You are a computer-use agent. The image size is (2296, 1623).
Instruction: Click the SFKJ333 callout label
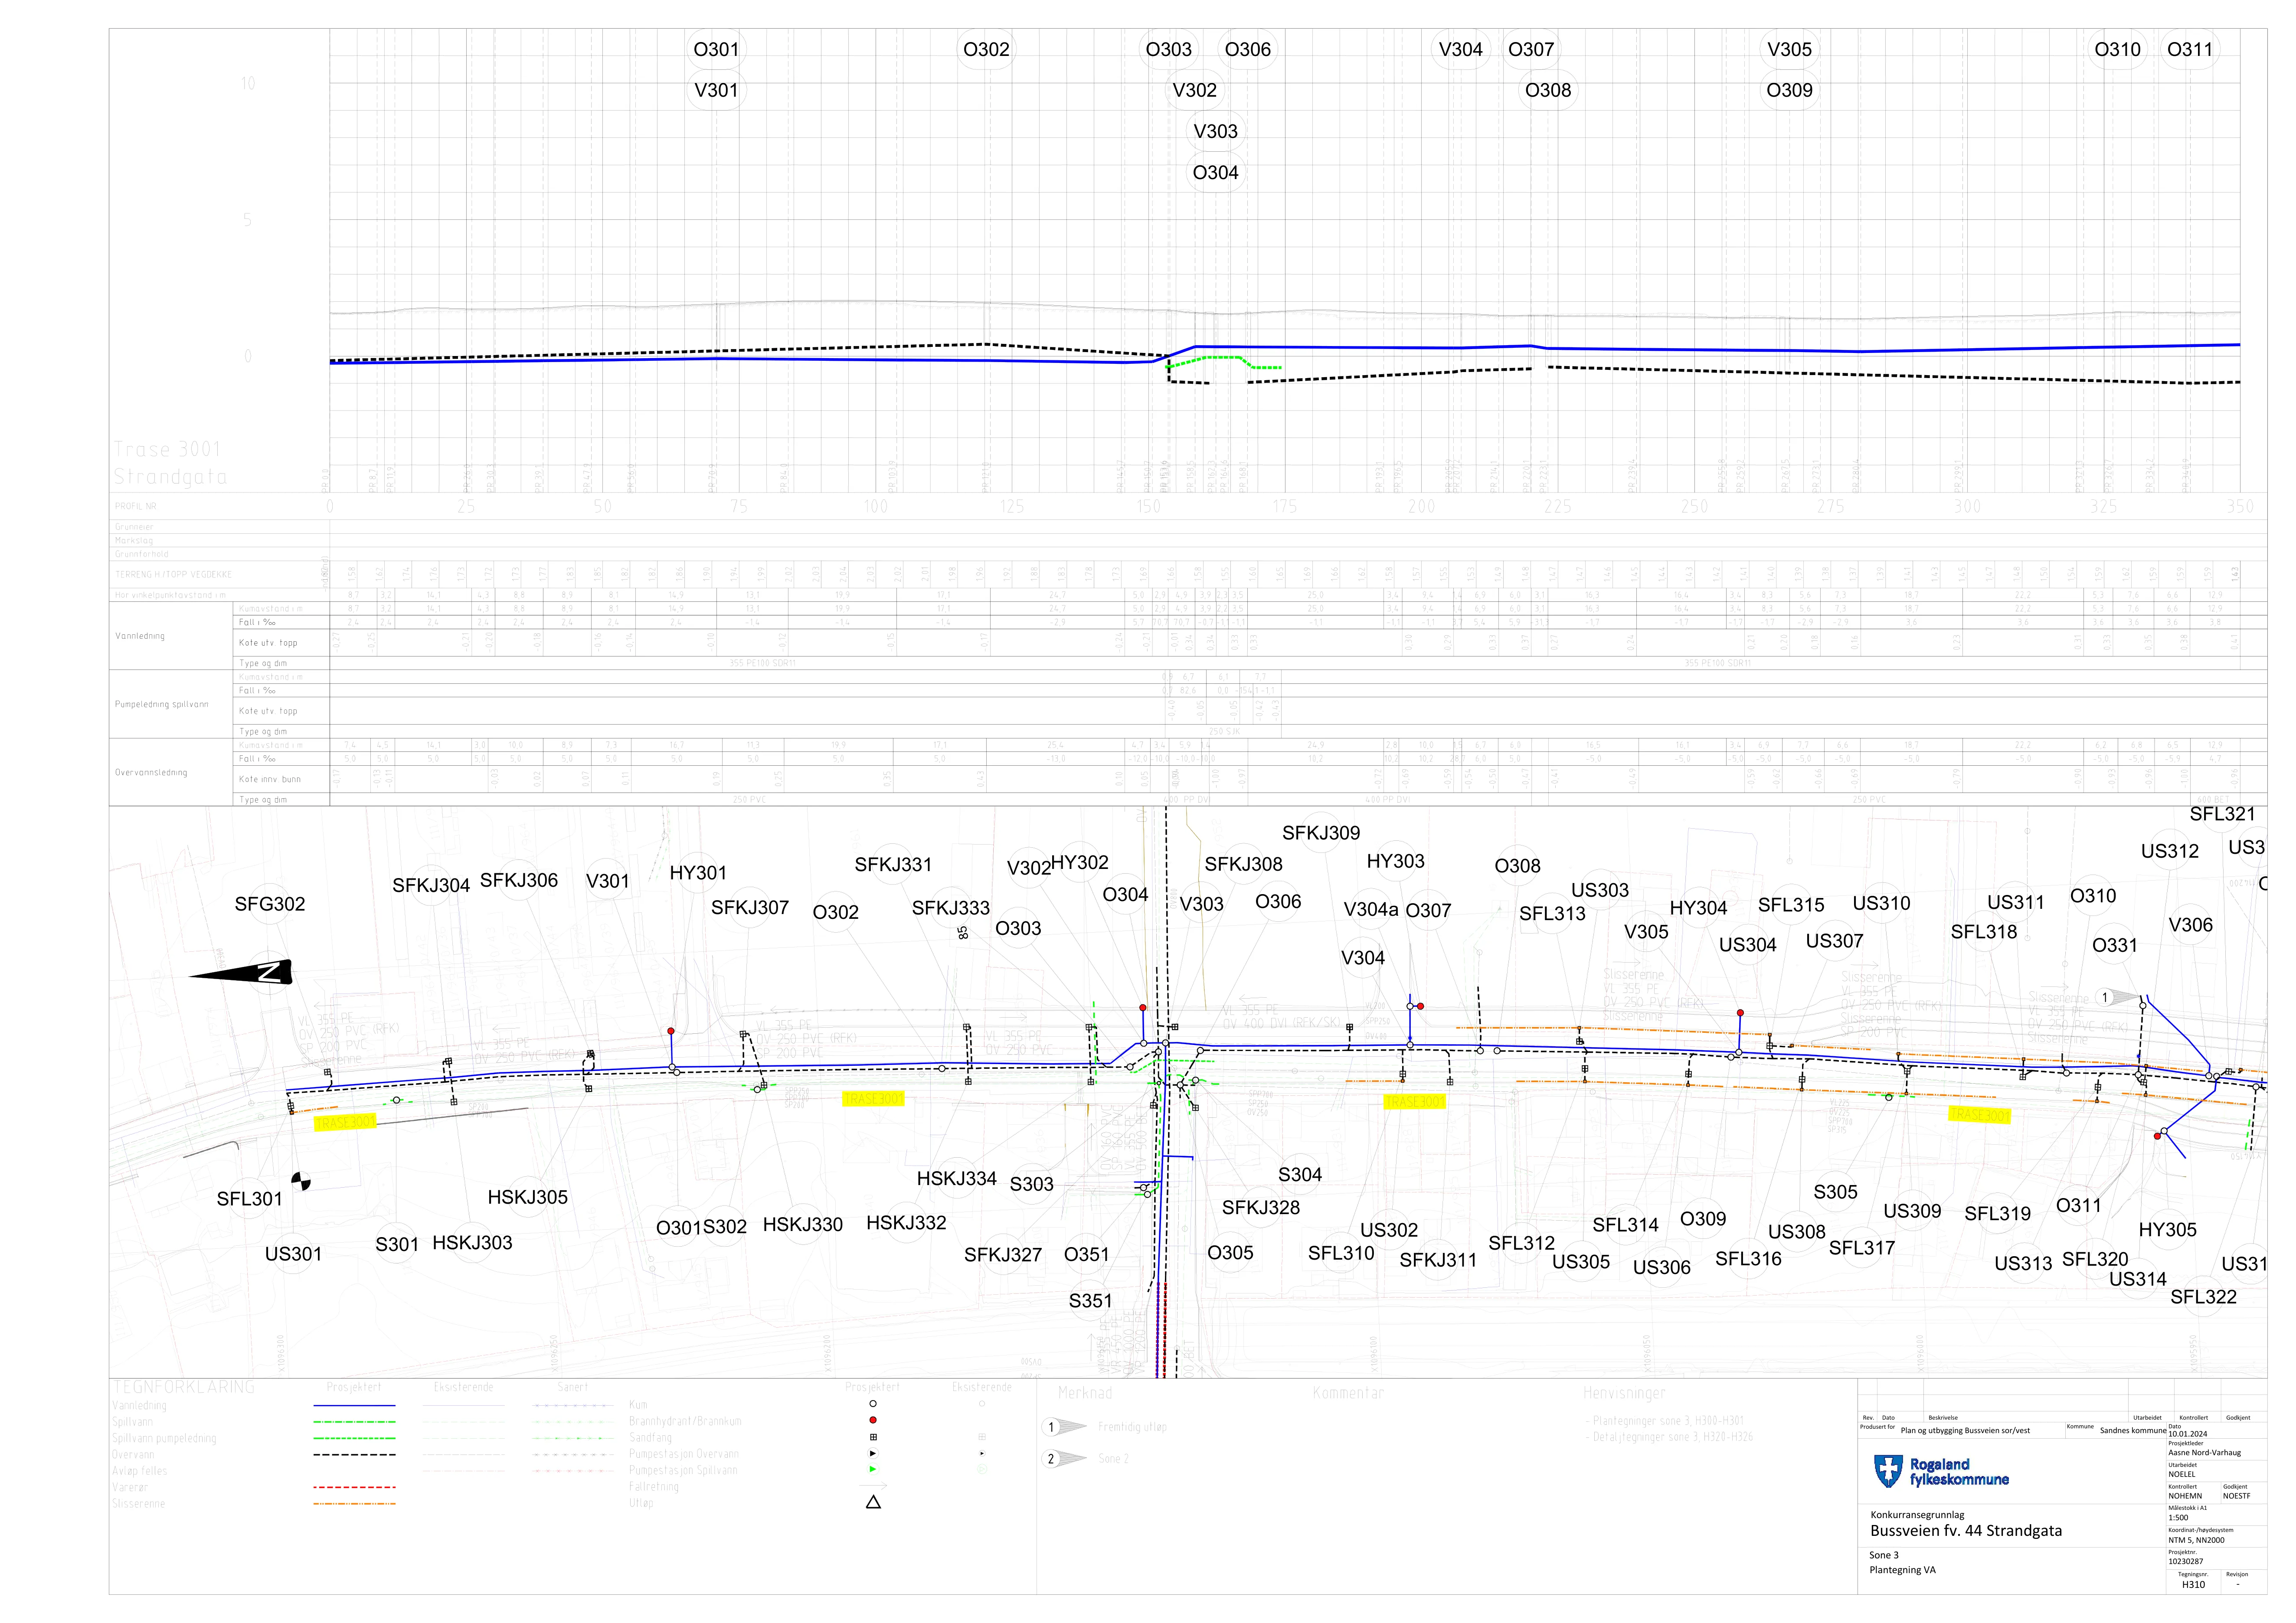click(x=951, y=908)
